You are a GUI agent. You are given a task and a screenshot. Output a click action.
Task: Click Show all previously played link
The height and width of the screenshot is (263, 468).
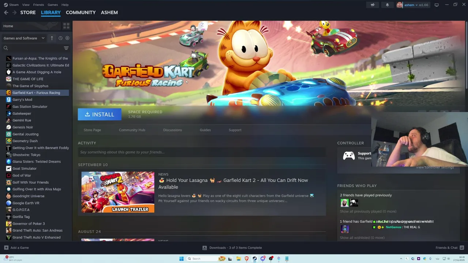click(x=368, y=211)
